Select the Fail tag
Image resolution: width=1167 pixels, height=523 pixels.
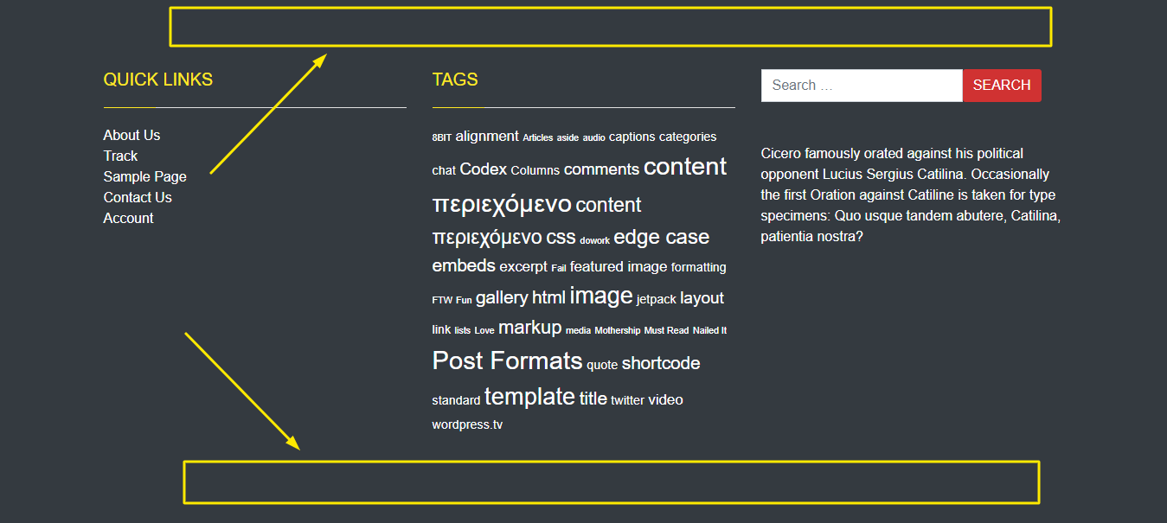pos(559,269)
